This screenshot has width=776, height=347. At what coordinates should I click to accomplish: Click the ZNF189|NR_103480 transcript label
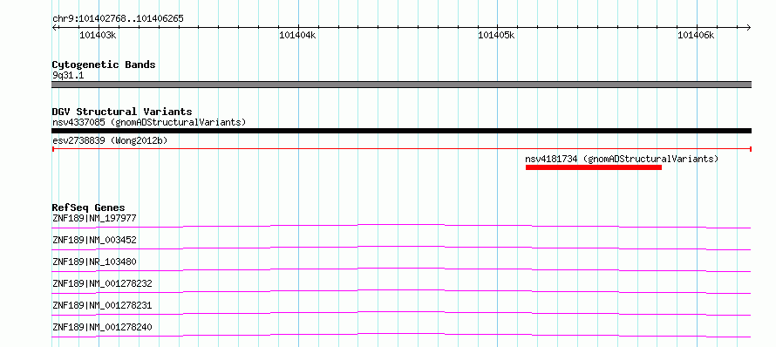[94, 262]
